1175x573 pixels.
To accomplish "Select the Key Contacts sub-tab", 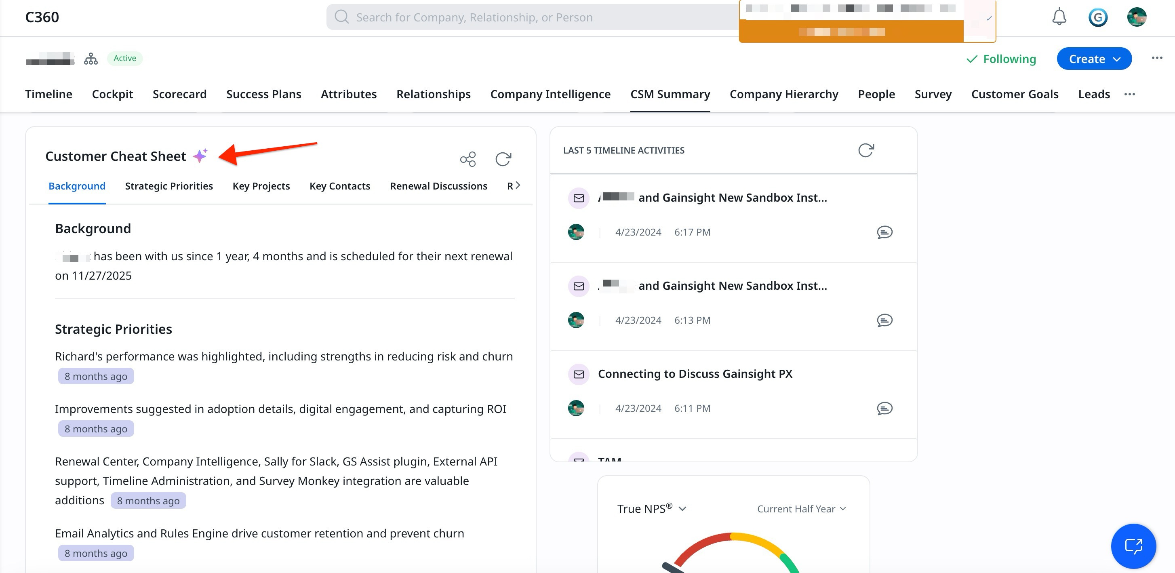I will (x=339, y=186).
